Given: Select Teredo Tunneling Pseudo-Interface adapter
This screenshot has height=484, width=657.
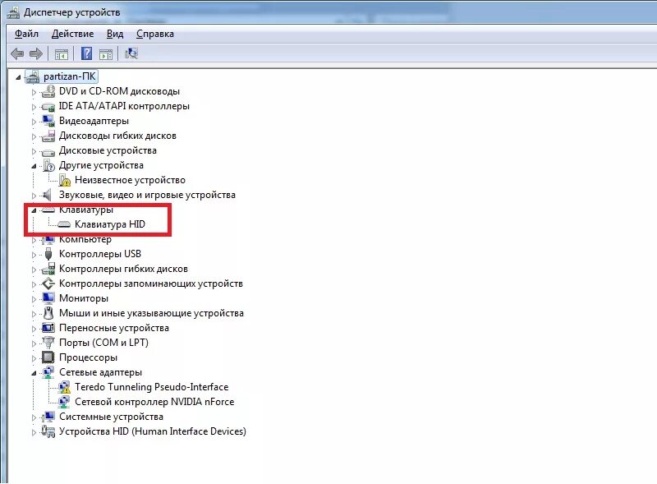Looking at the screenshot, I should (152, 387).
